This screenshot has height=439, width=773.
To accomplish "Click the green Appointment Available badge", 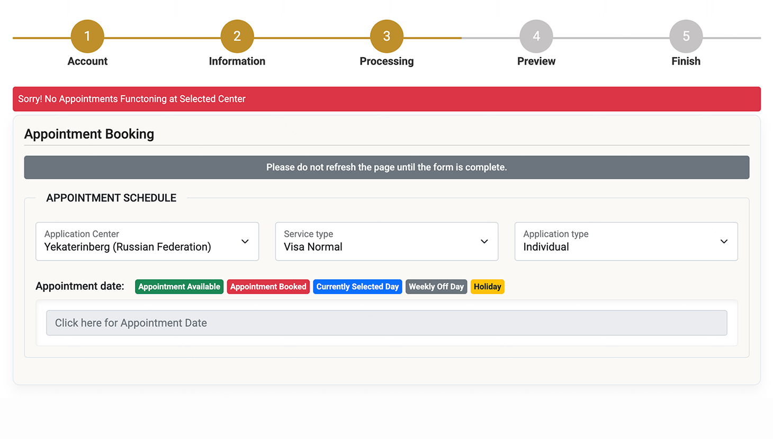I will pos(179,287).
